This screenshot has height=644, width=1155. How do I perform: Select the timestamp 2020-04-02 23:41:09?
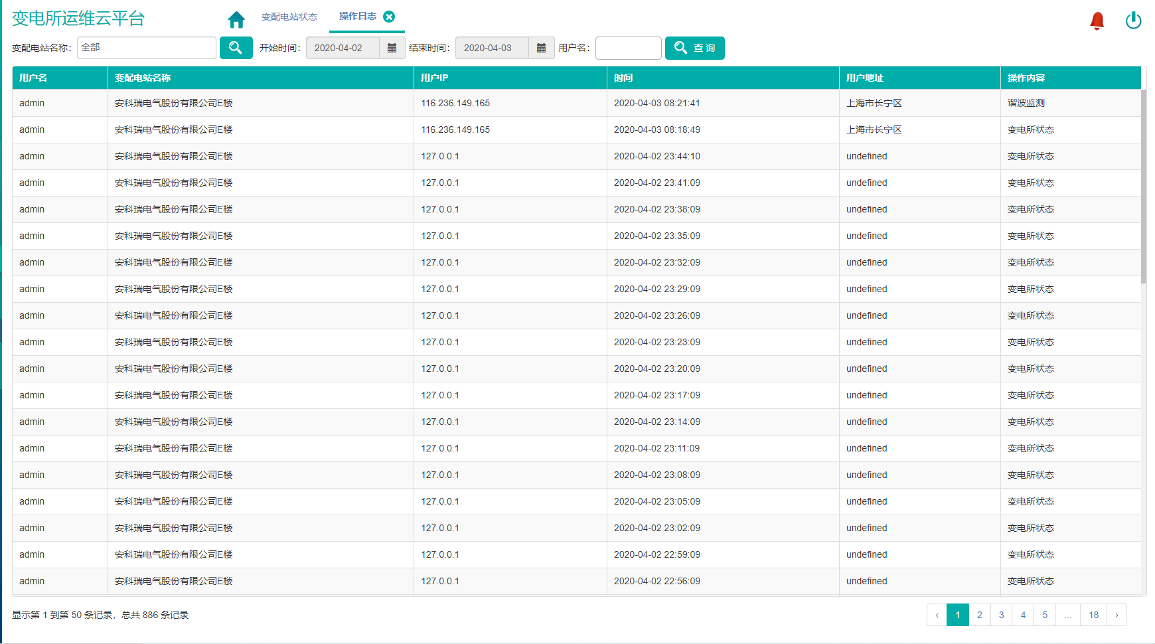click(x=657, y=183)
